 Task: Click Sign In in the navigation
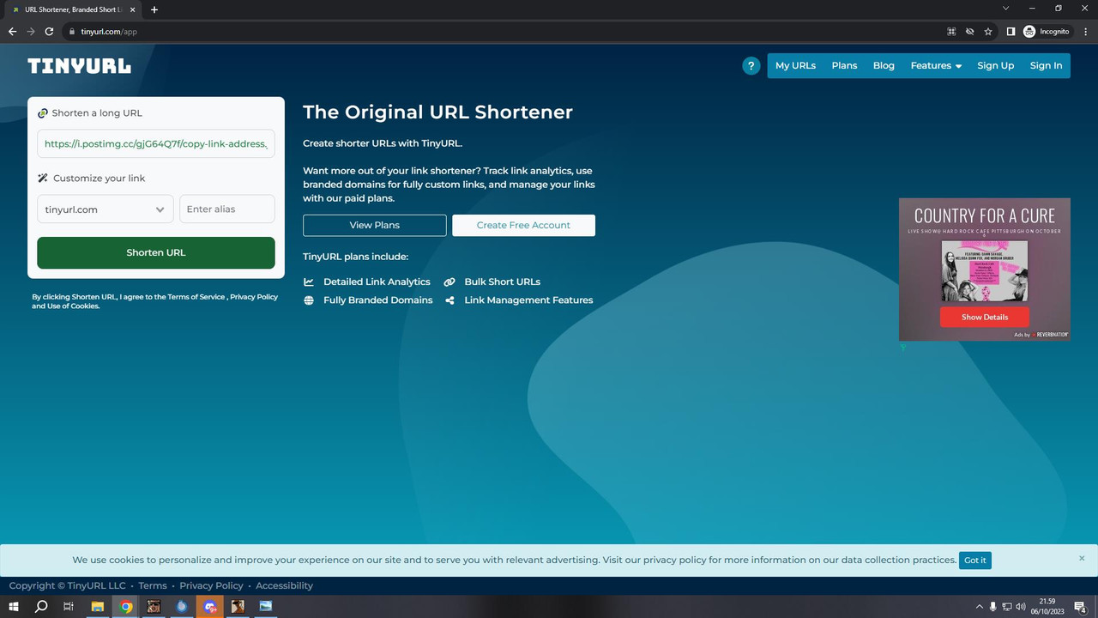tap(1046, 66)
